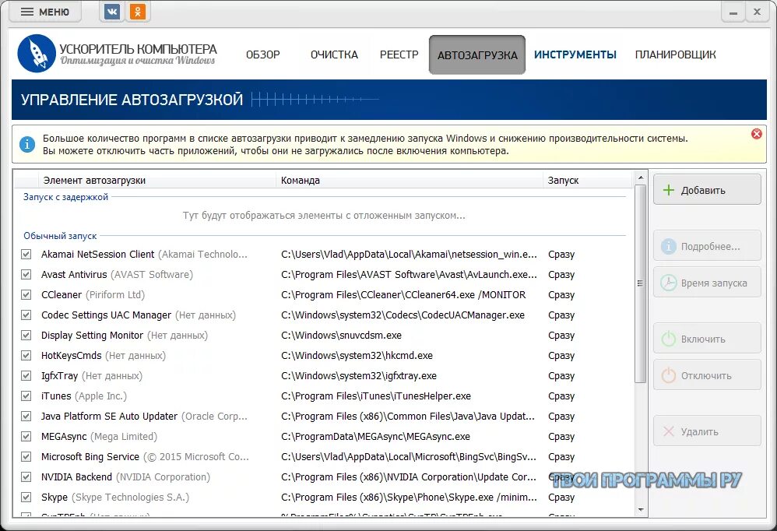Click scrollbar up arrow in startup list

[640, 178]
